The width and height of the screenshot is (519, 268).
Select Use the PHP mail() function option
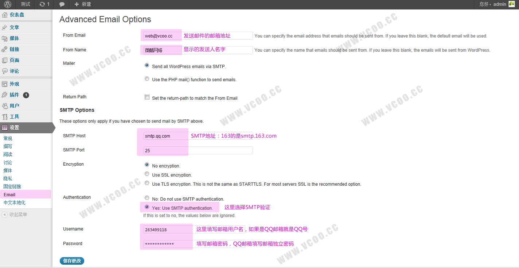tap(147, 79)
